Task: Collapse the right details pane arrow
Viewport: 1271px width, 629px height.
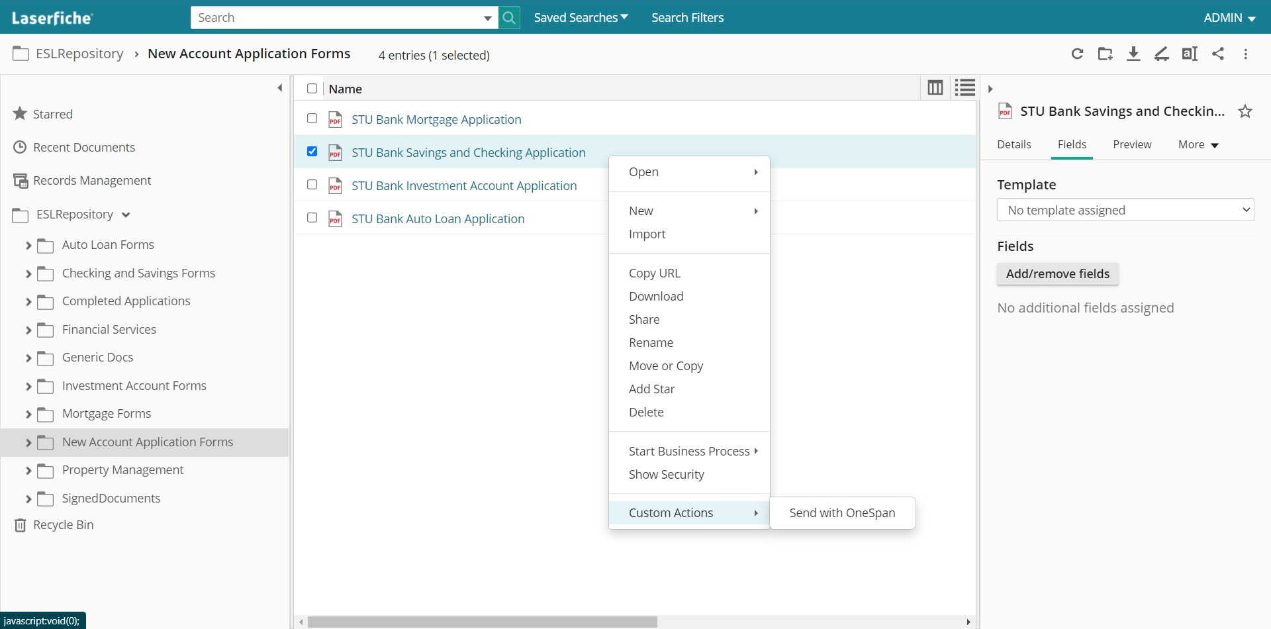Action: click(990, 89)
